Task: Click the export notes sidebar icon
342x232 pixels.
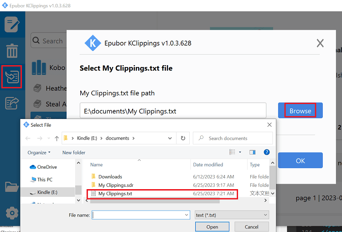Action: (12, 103)
